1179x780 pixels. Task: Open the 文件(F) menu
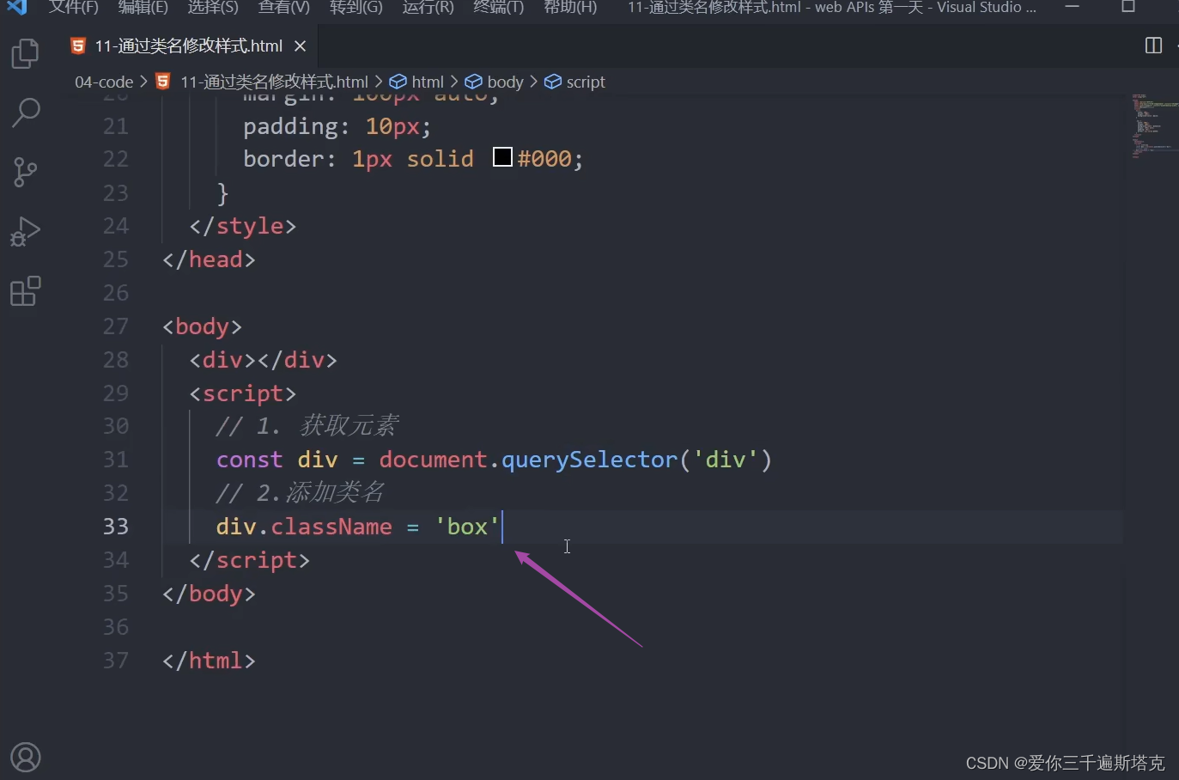[x=72, y=8]
